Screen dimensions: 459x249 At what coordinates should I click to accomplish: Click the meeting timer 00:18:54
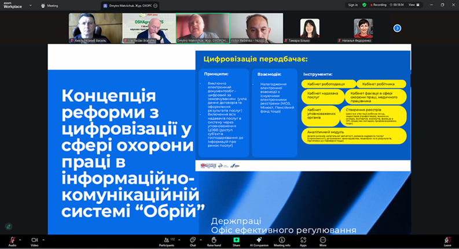396,5
